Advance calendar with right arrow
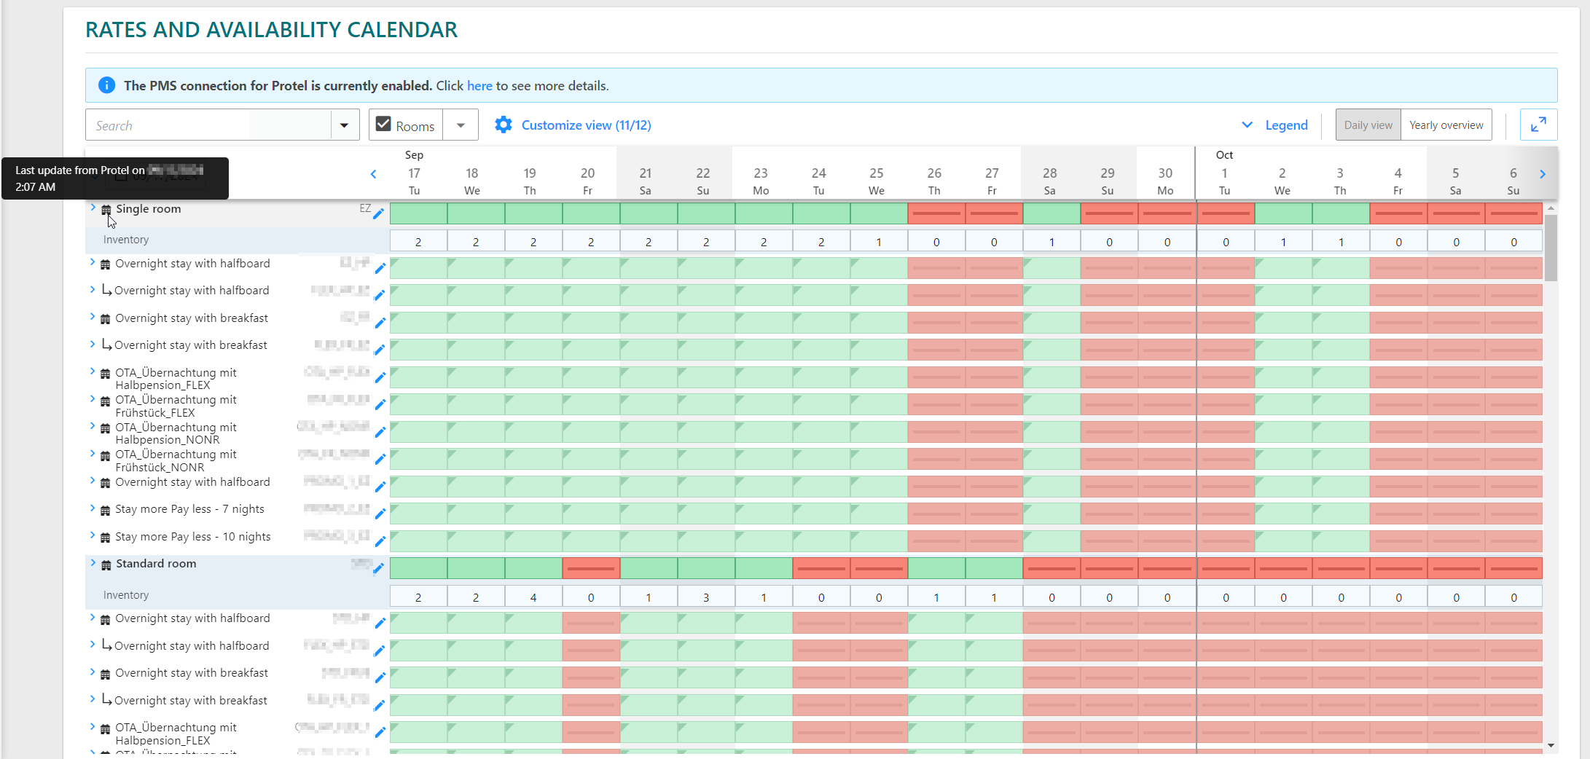 (1543, 174)
